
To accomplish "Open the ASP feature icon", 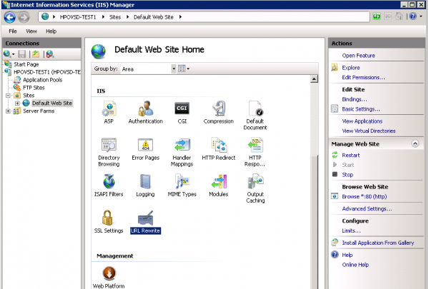I will pos(109,112).
